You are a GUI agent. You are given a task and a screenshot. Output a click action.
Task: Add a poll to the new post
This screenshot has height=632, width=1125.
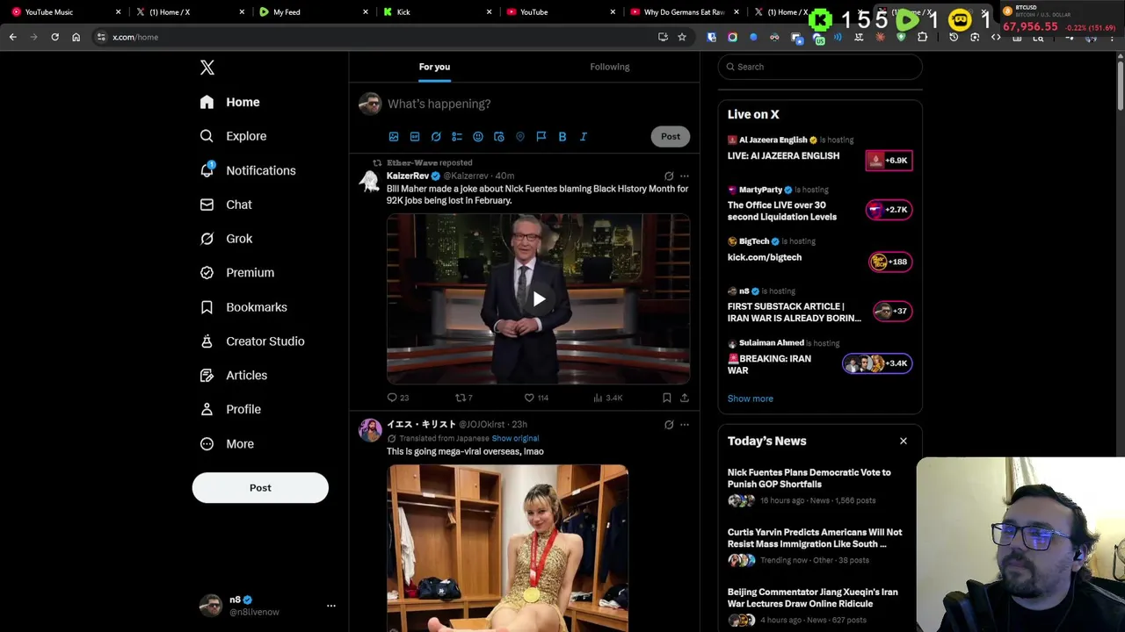pos(457,137)
